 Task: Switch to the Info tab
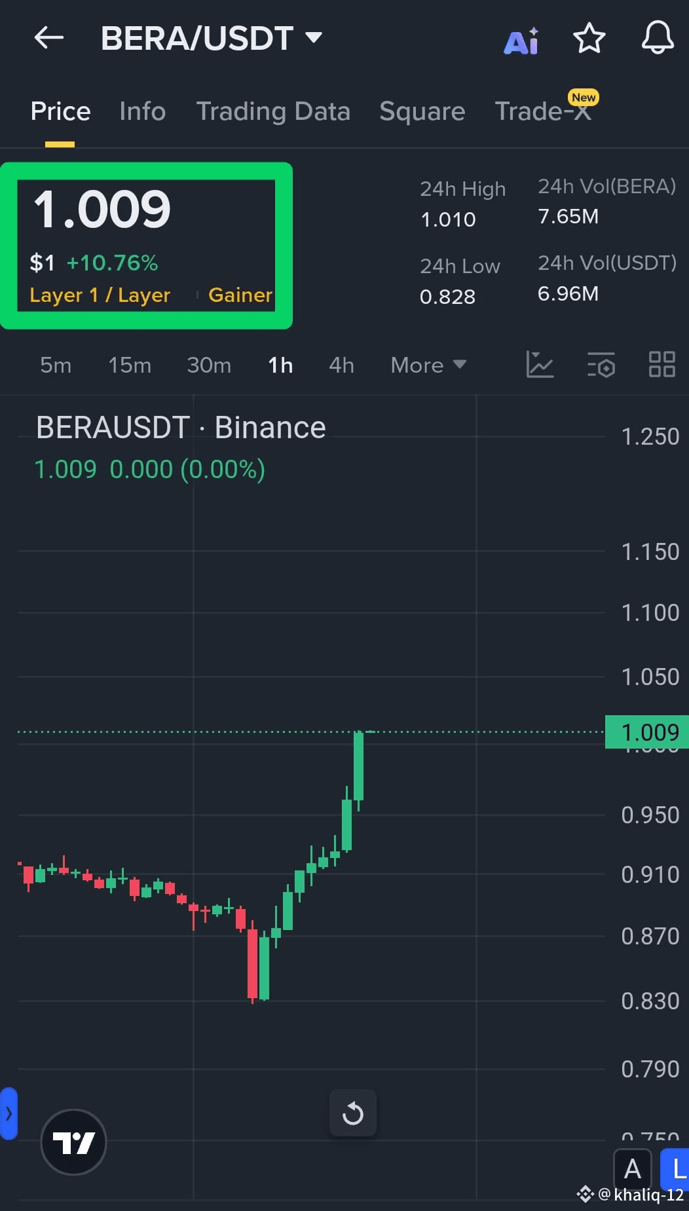click(x=143, y=111)
